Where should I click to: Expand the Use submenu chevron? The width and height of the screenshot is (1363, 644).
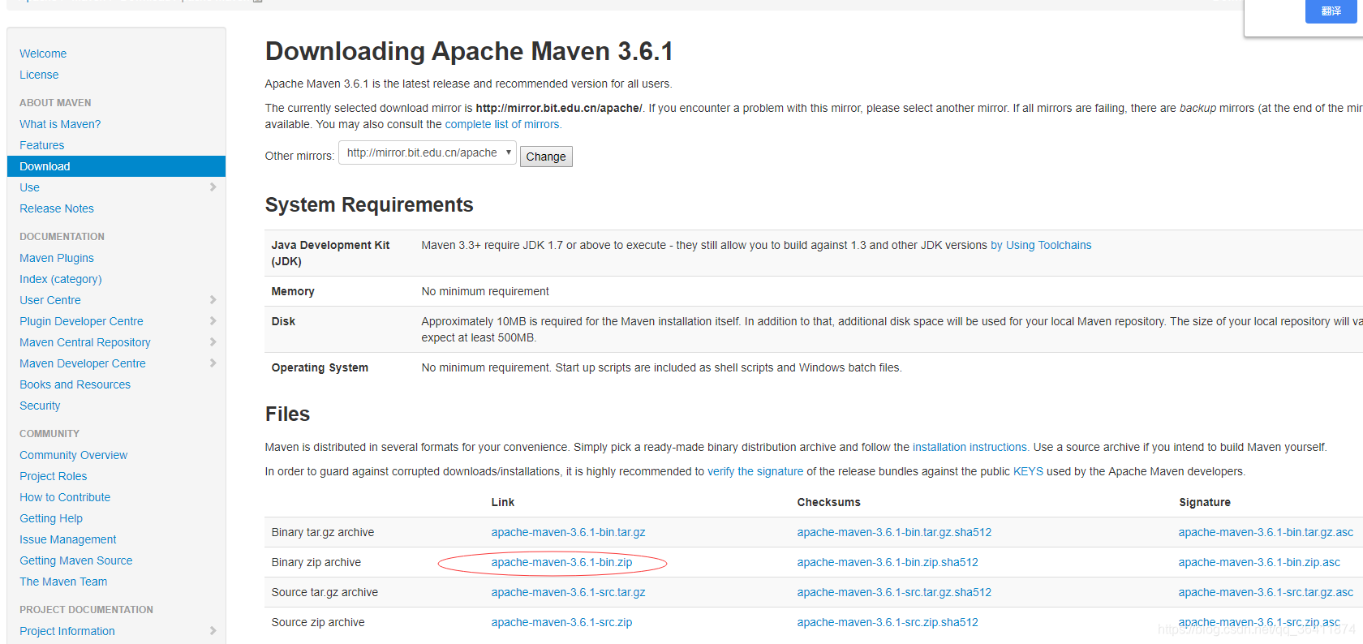[x=213, y=187]
